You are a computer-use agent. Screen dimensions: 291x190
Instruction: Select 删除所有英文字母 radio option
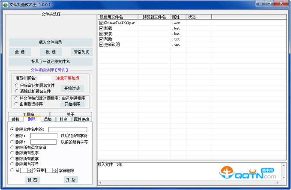(x=12, y=147)
